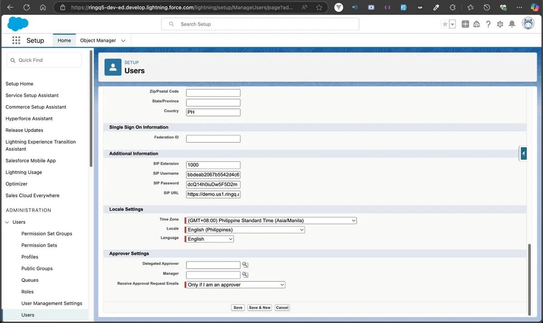The image size is (543, 323).
Task: Click the blue speaker extension icon
Action: 355,8
